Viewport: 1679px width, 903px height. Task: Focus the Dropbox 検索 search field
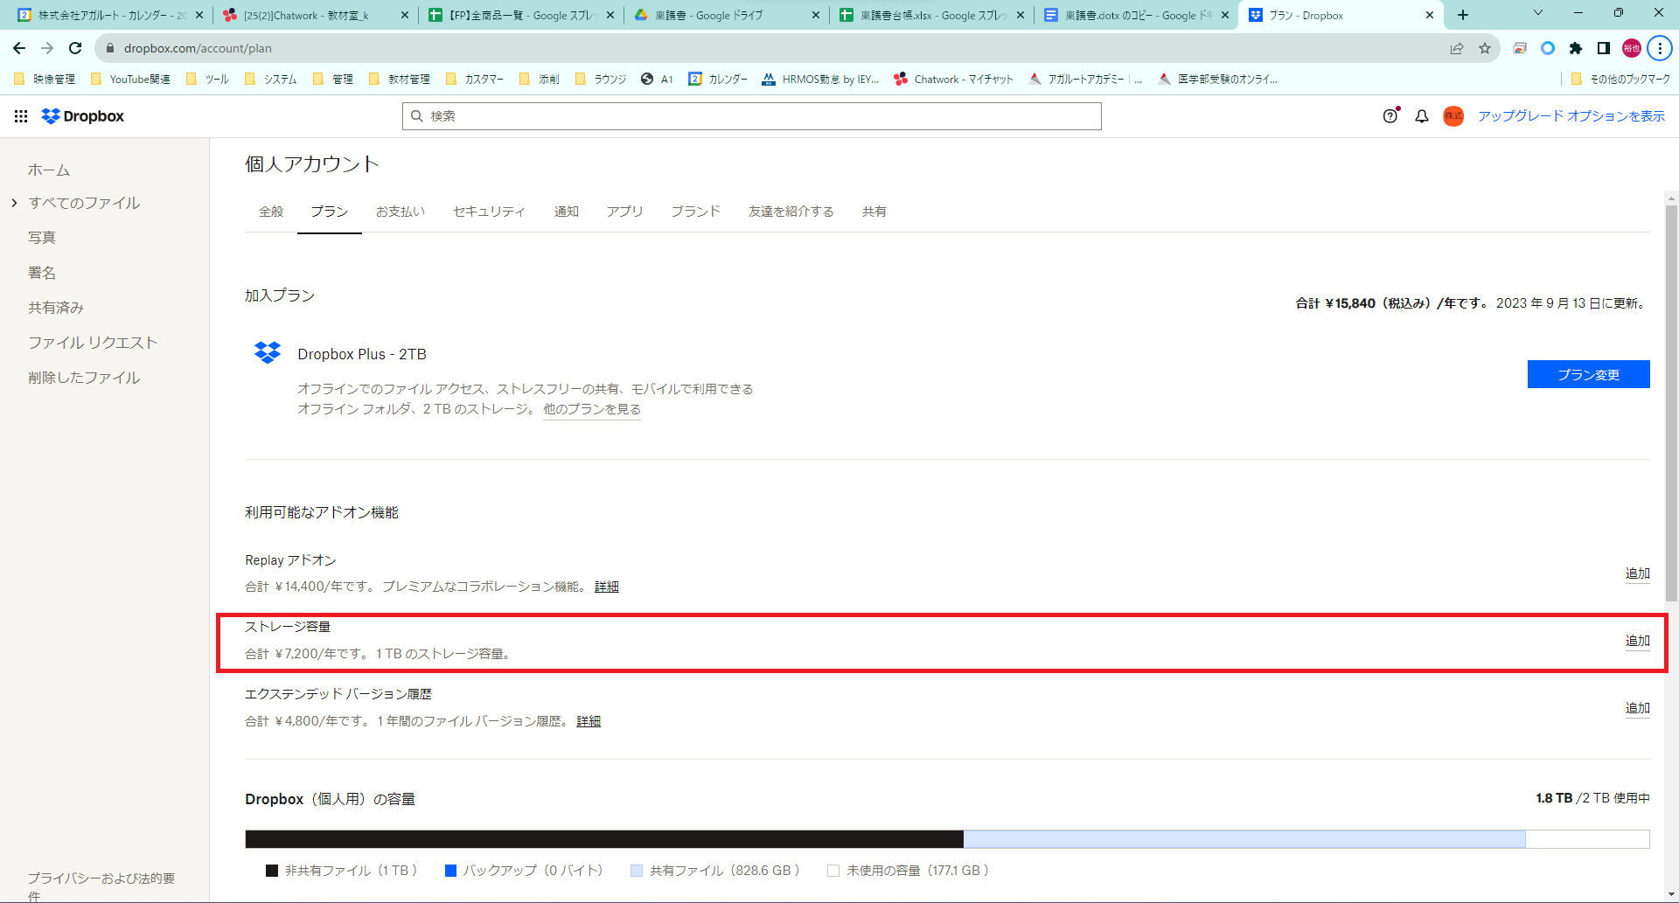click(x=752, y=116)
